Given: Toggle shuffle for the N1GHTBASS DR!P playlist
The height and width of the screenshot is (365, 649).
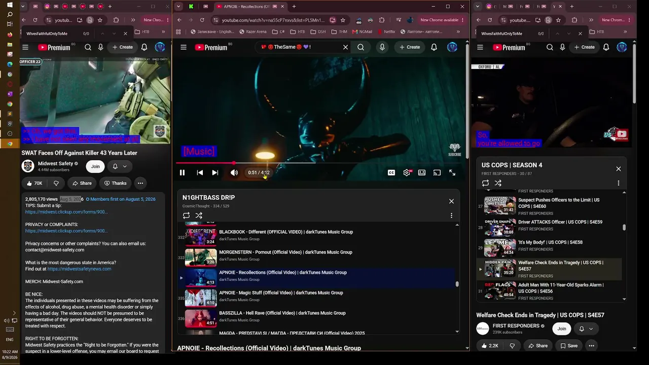Looking at the screenshot, I should (199, 215).
